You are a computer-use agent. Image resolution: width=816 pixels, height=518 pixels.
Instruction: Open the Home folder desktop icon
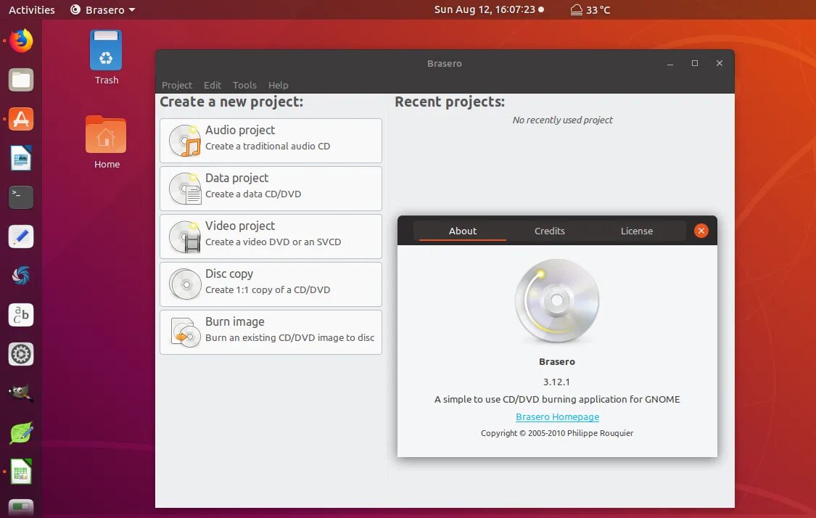106,134
